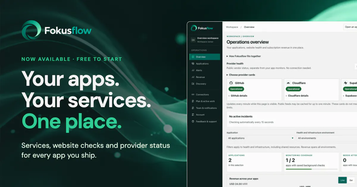357x187 pixels.
Task: Click the large Fokusflow banner logo
Action: 57,30
